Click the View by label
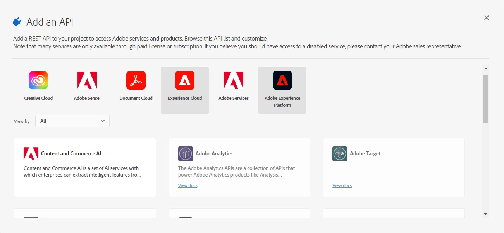The height and width of the screenshot is (233, 504). [22, 121]
